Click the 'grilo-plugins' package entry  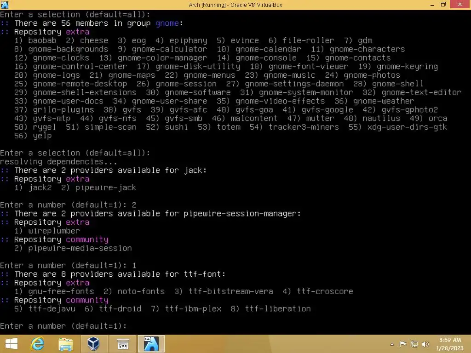(63, 110)
